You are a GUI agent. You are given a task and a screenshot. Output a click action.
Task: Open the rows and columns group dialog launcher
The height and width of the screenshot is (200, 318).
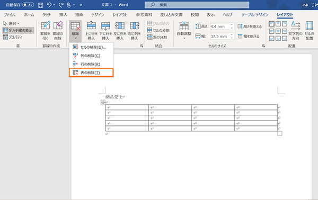(142, 46)
